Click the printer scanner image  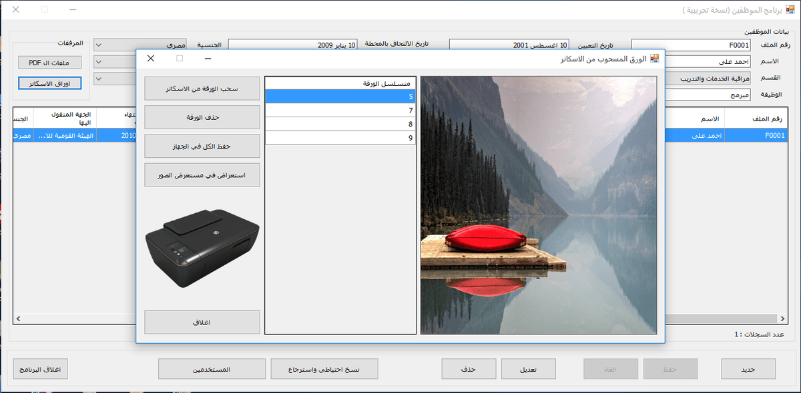202,247
